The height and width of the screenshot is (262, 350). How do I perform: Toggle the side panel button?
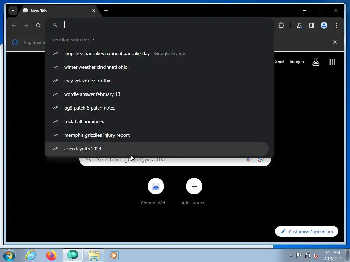pos(312,25)
